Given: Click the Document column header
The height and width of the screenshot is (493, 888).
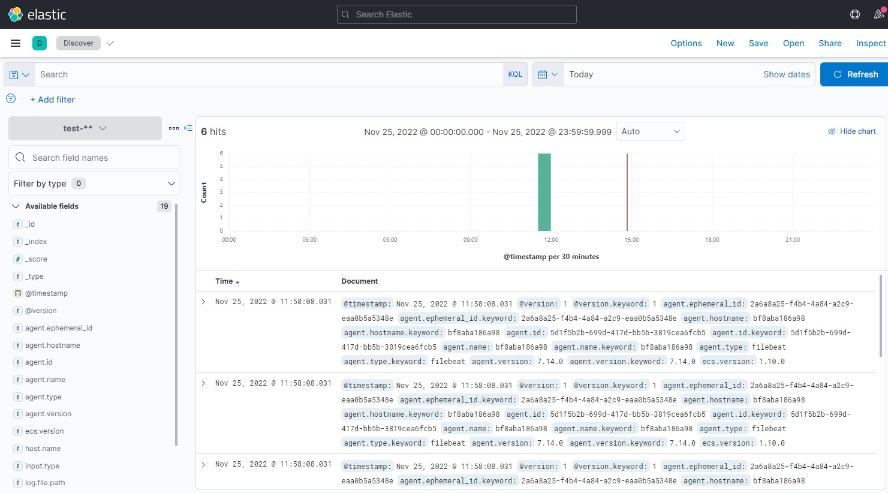Looking at the screenshot, I should point(360,281).
